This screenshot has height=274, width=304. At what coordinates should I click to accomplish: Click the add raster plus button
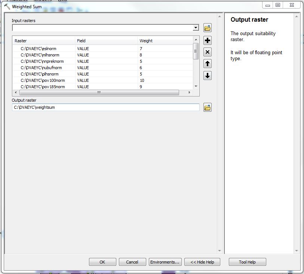pyautogui.click(x=208, y=40)
